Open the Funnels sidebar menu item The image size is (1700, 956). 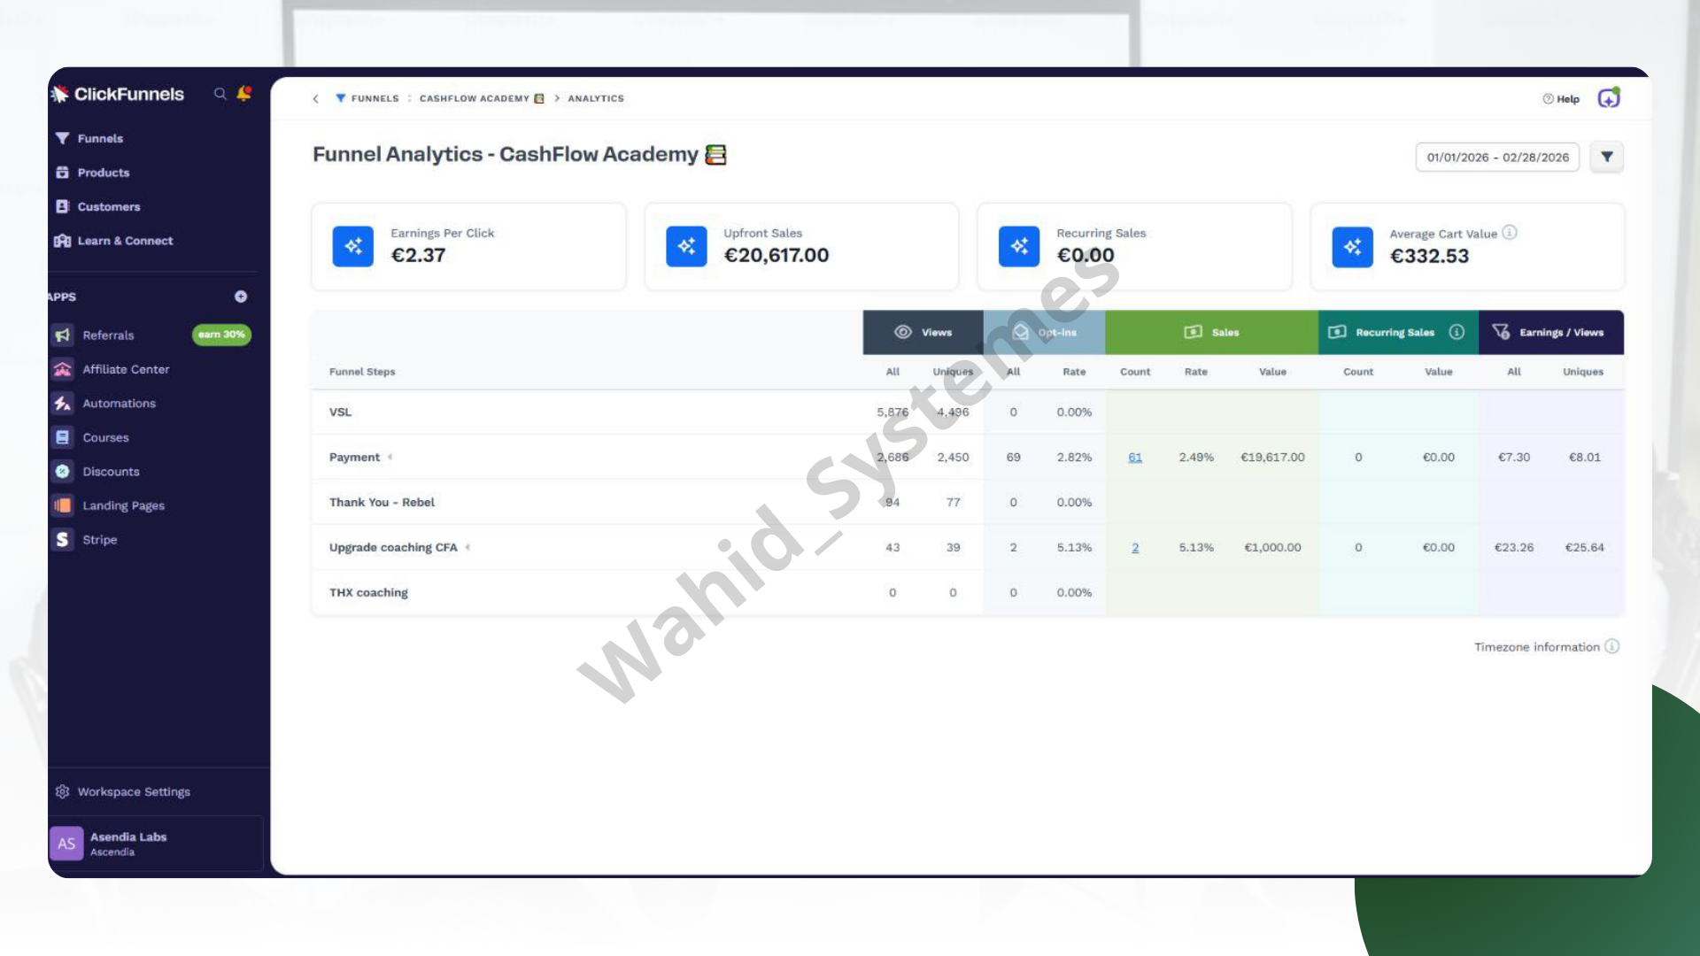click(99, 139)
